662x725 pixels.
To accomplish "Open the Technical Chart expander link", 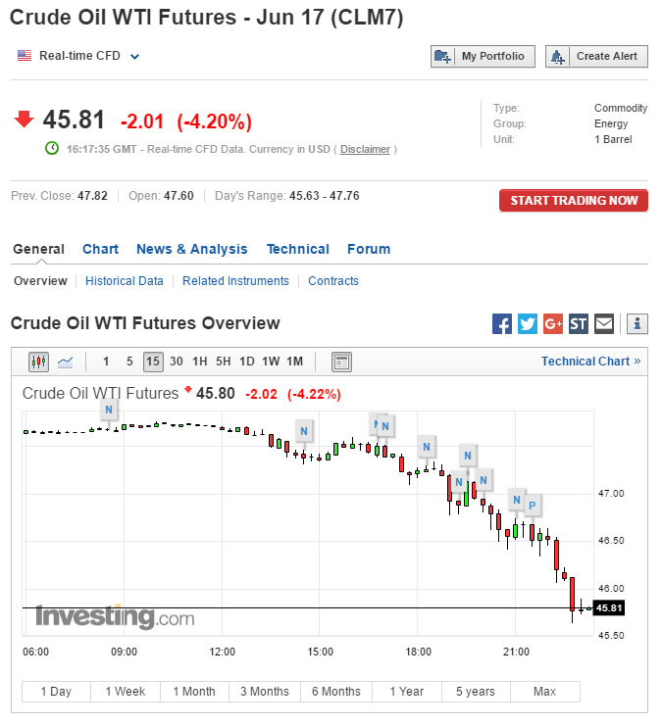I will 590,362.
